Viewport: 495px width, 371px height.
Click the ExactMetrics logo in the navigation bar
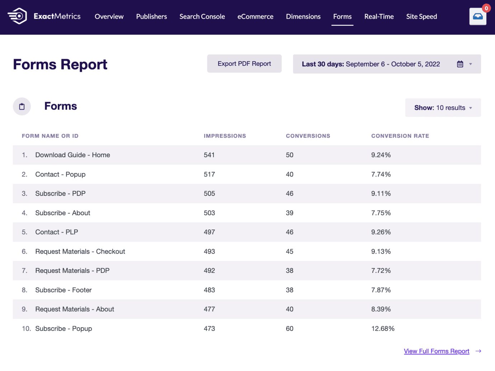pyautogui.click(x=44, y=16)
